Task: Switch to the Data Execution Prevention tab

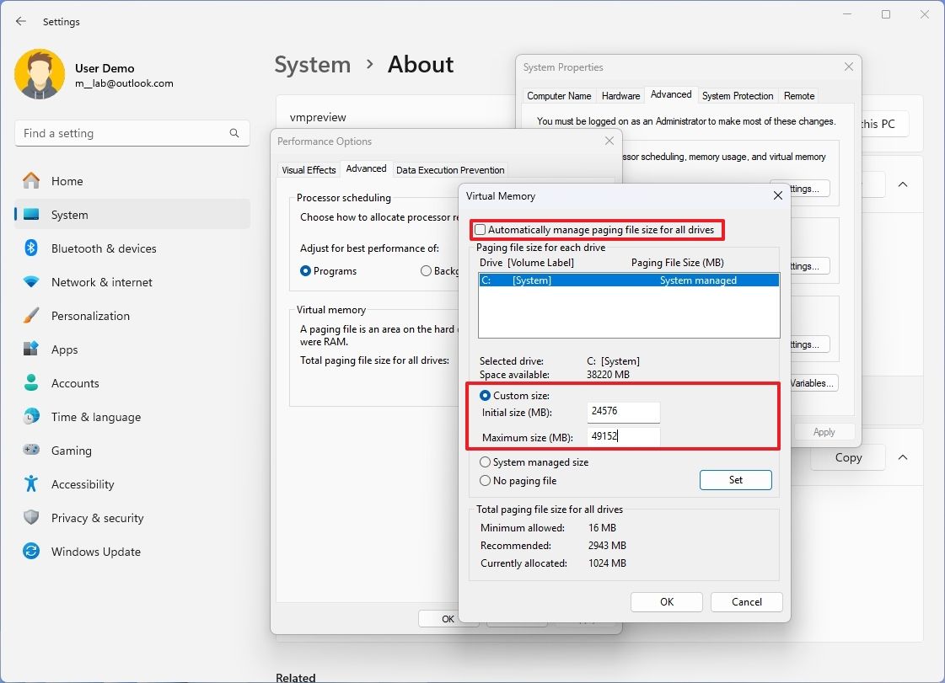Action: tap(450, 169)
